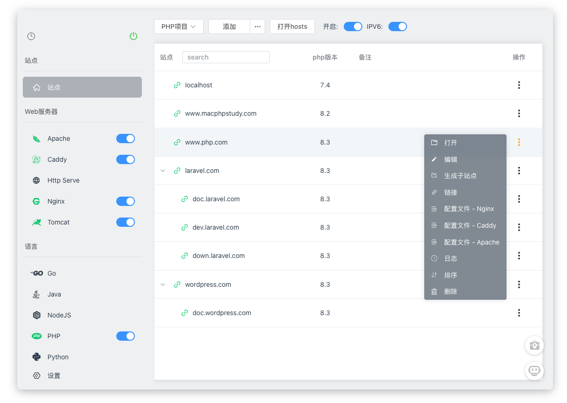The image size is (567, 403).
Task: Open 配置文件 - Nginx from context menu
Action: pyautogui.click(x=468, y=209)
